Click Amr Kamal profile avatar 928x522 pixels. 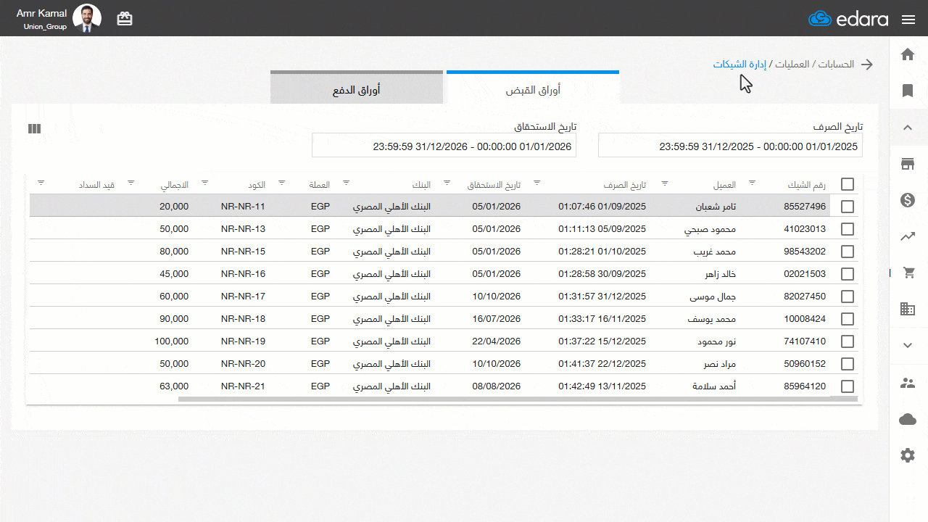point(87,18)
